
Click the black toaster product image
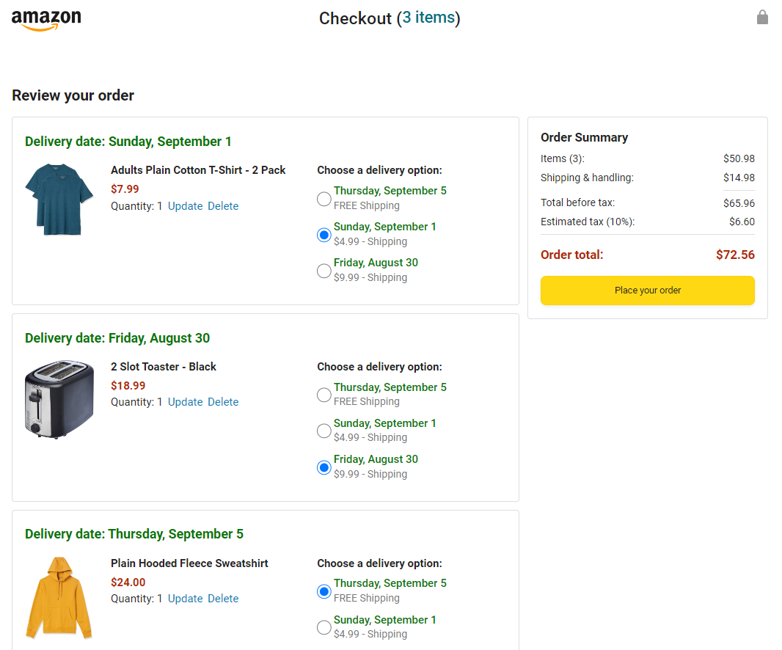[59, 399]
